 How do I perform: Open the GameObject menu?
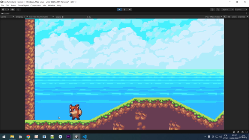(x=23, y=5)
